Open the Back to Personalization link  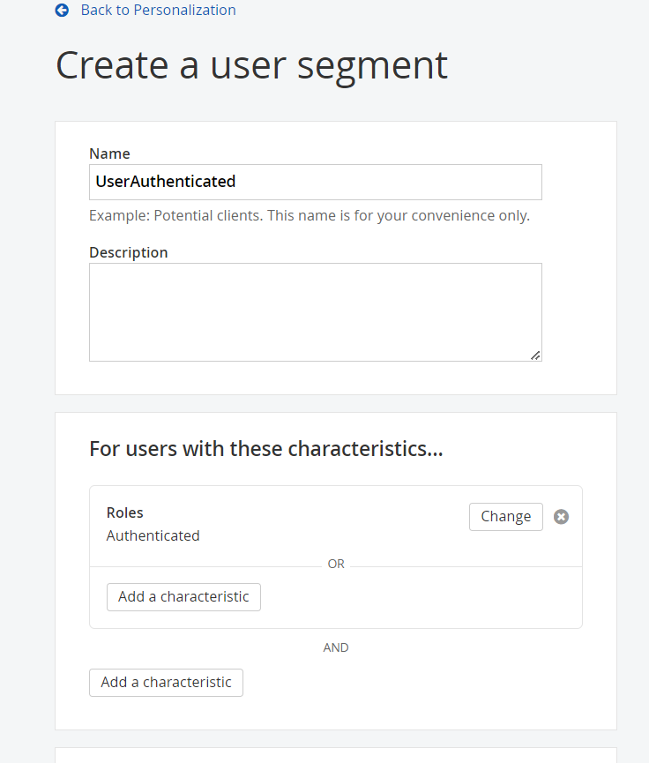pos(158,11)
